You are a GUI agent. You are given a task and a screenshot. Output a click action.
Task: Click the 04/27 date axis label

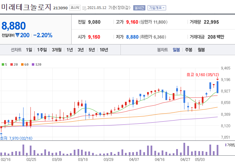185,159
